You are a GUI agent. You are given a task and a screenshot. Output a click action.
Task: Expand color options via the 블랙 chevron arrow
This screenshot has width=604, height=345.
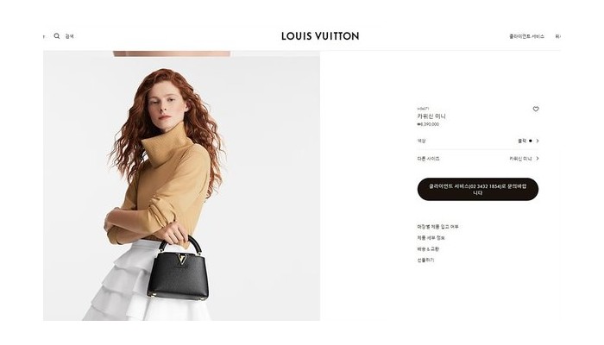tap(538, 141)
